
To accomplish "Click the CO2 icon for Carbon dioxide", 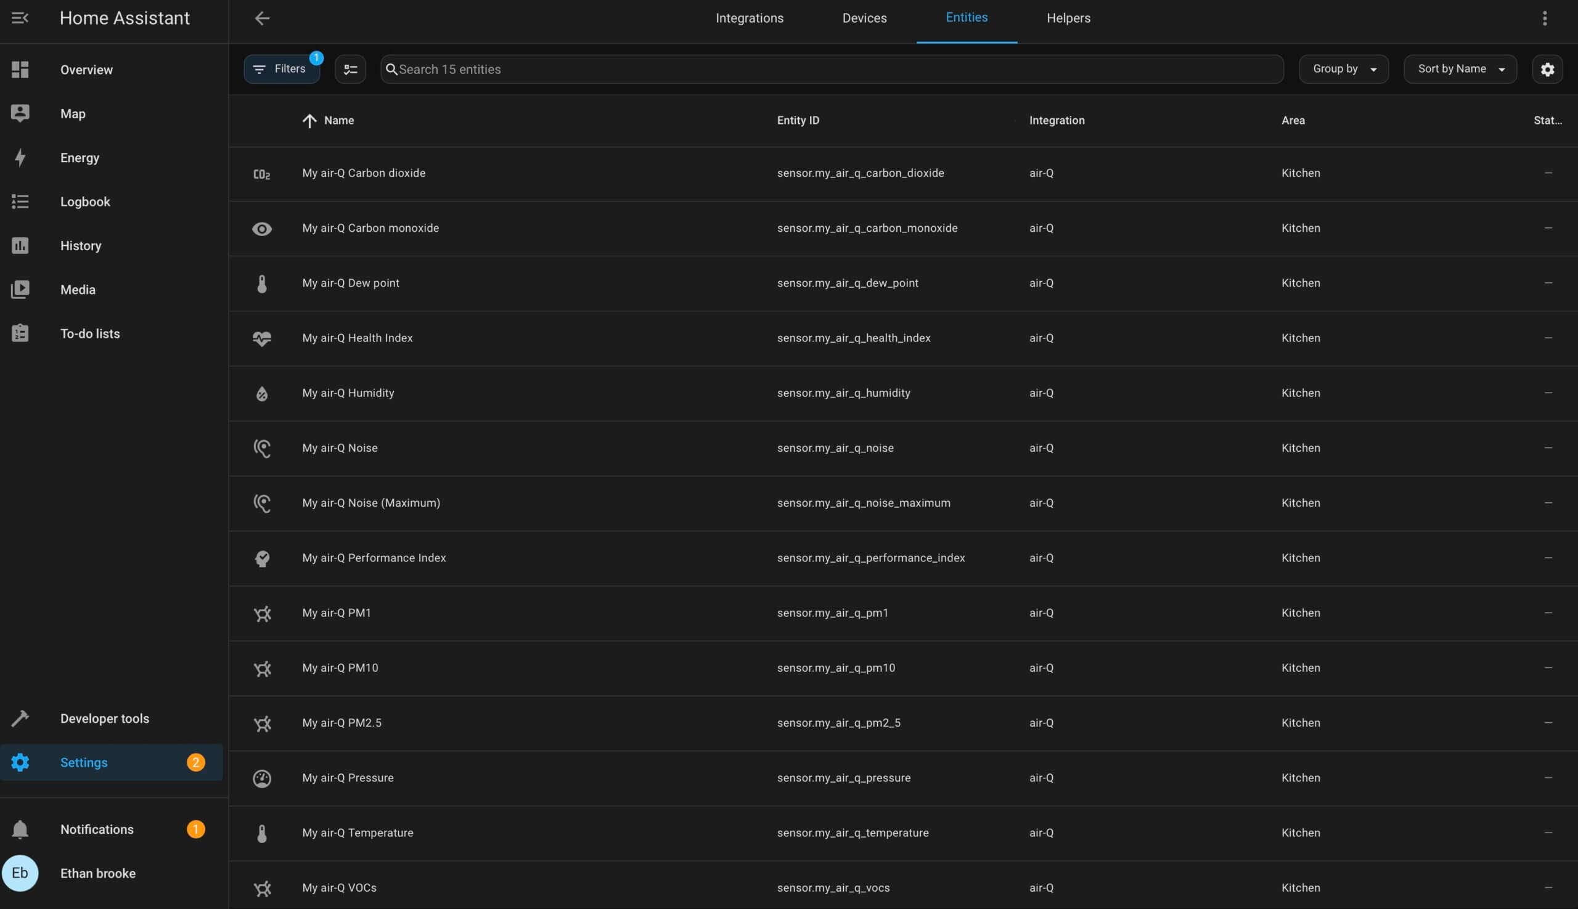I will point(261,174).
